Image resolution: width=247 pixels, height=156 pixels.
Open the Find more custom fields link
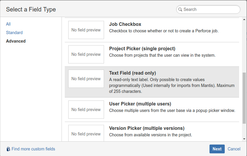tap(33, 149)
